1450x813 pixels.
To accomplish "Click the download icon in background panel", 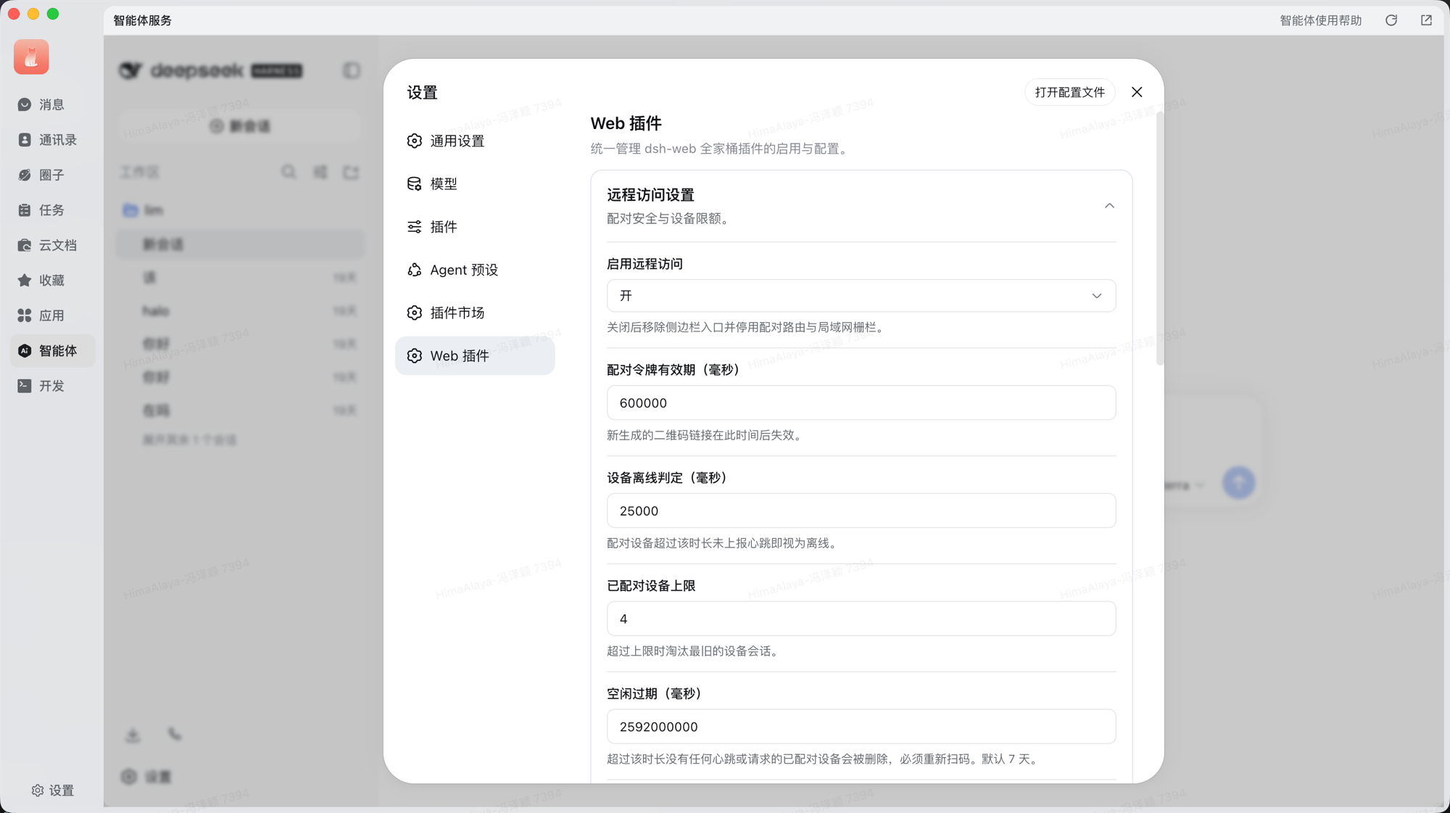I will click(133, 735).
